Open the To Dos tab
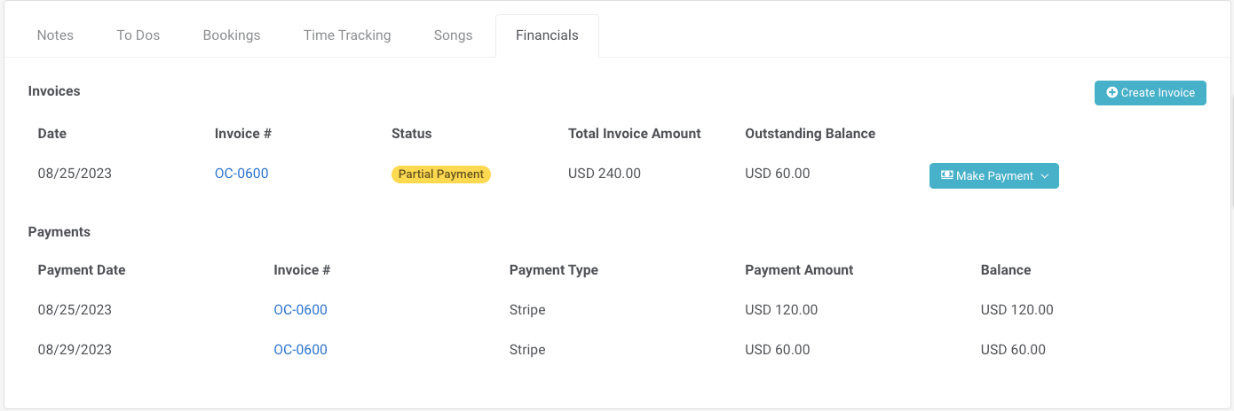 (138, 35)
